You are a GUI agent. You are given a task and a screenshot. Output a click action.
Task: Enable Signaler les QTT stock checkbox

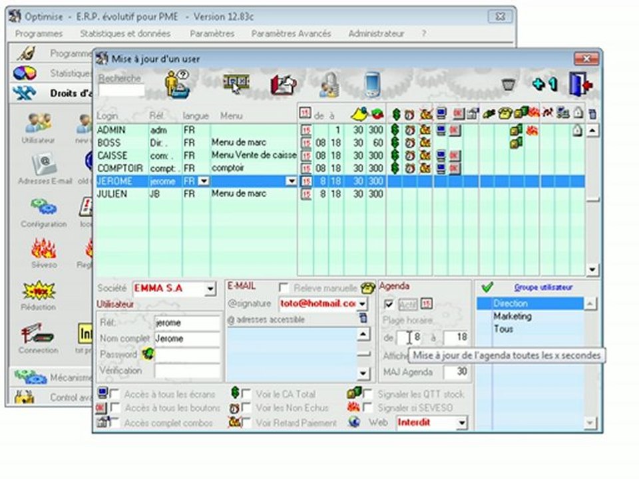coord(367,394)
